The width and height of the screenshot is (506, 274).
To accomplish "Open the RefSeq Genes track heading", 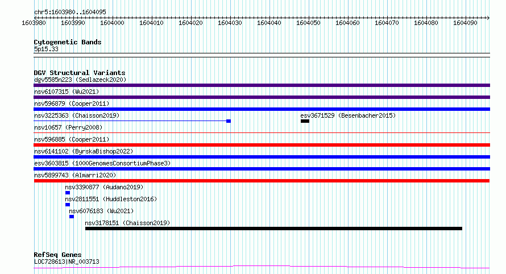I will (57, 255).
